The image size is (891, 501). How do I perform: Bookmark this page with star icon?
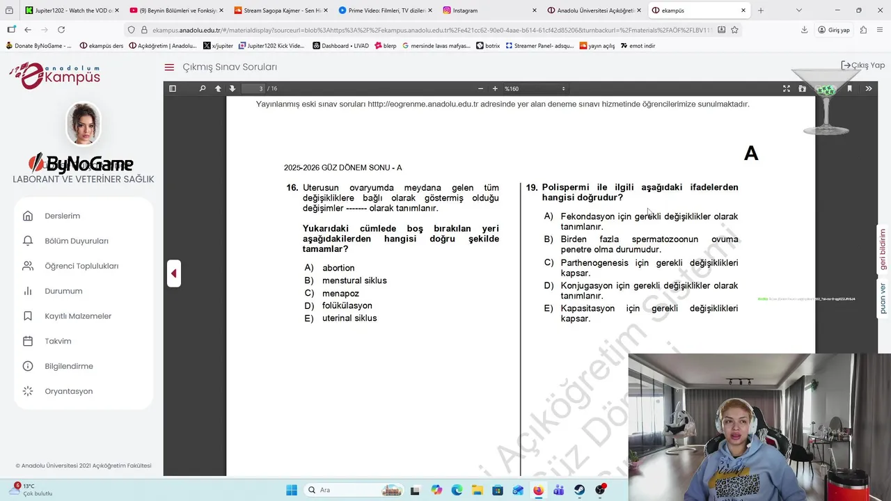click(734, 30)
